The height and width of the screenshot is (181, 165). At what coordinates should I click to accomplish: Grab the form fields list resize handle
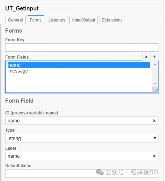[x=156, y=91]
